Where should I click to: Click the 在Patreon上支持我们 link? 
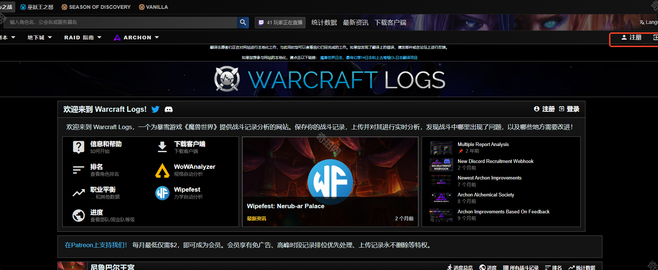(x=96, y=245)
